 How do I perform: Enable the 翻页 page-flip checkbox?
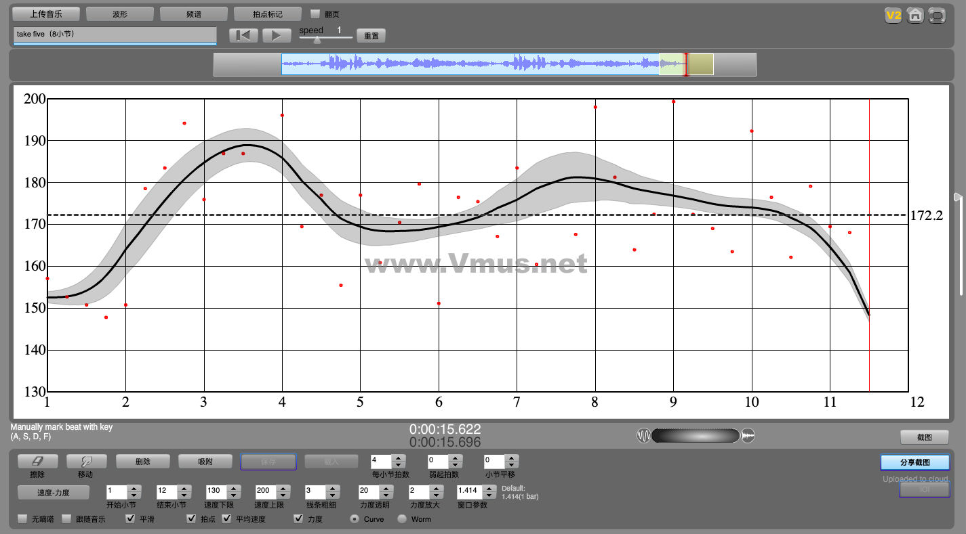[315, 14]
